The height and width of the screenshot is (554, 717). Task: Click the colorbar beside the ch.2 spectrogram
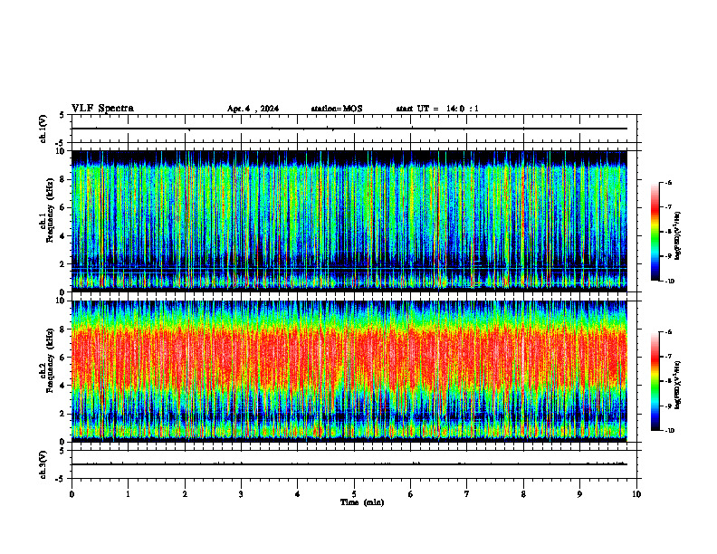pyautogui.click(x=655, y=381)
